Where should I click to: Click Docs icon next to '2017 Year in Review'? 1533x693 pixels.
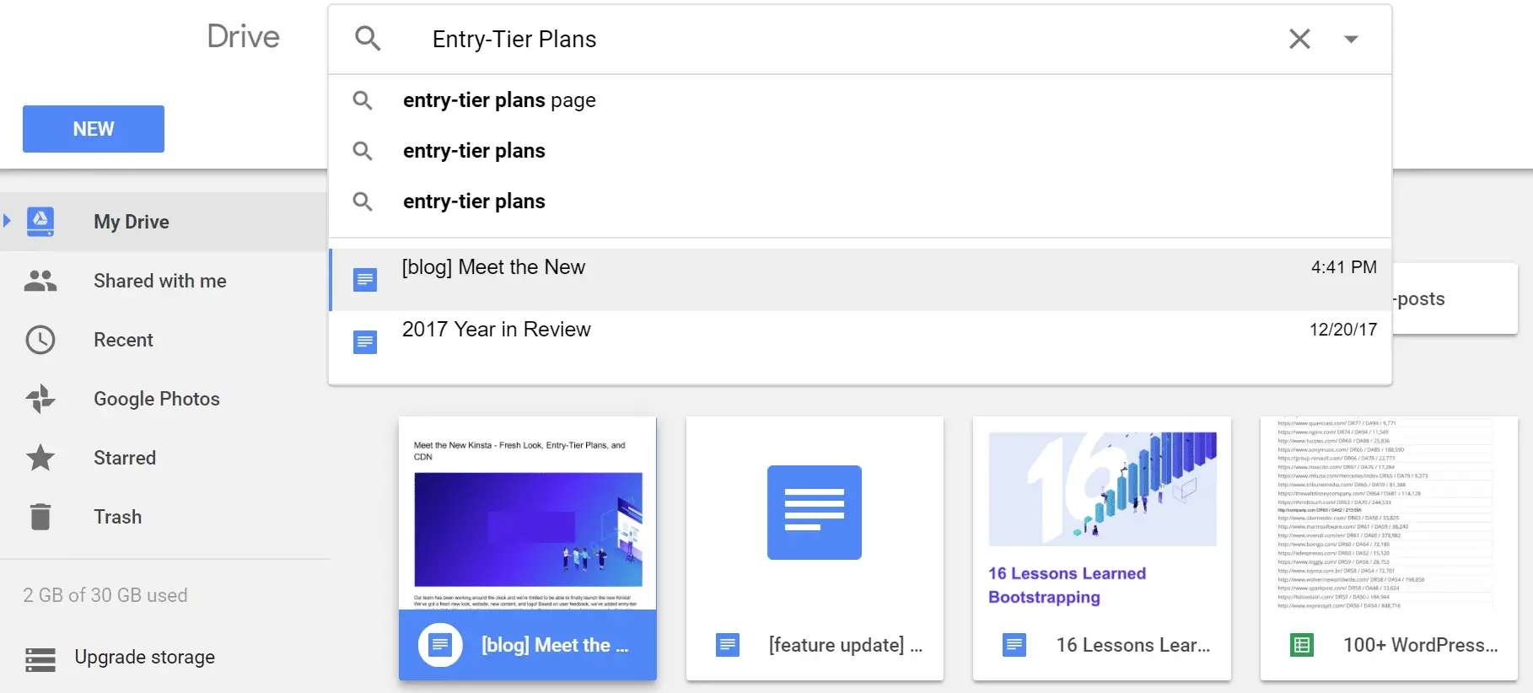(x=365, y=341)
